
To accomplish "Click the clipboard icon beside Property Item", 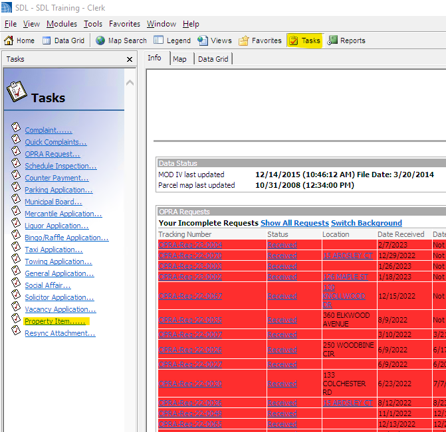I will [16, 318].
